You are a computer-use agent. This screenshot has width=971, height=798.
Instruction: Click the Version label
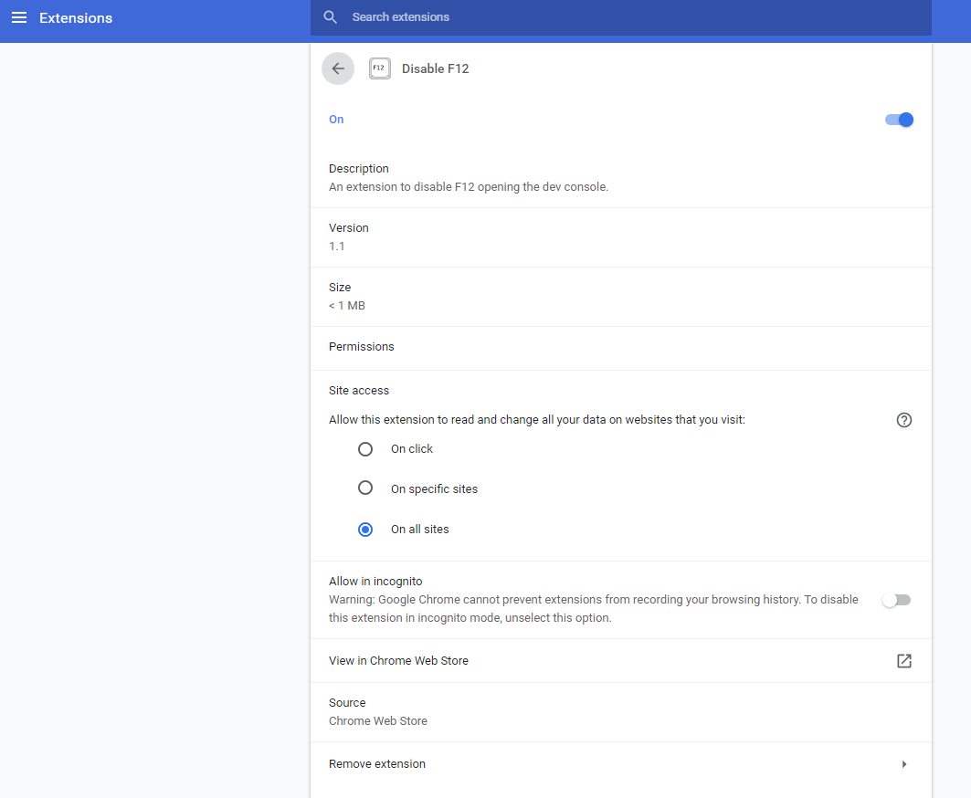coord(349,228)
